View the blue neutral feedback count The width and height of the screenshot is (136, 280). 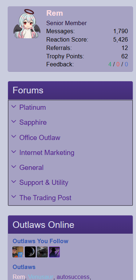[127, 64]
